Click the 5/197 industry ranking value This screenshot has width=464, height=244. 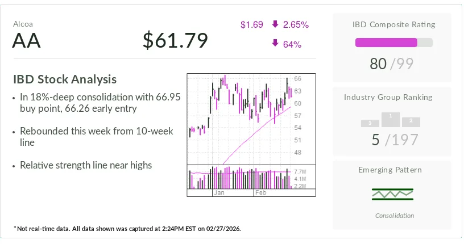[395, 139]
